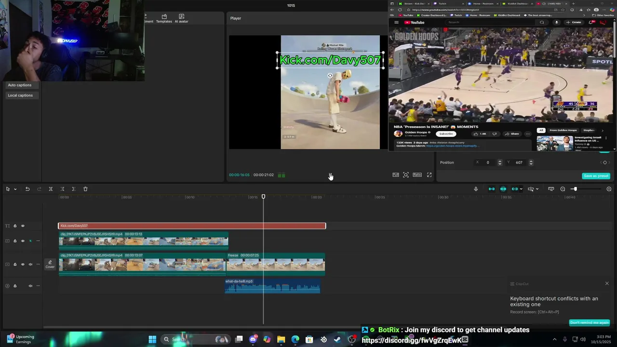The width and height of the screenshot is (617, 347).
Task: Open YouTube hamburger guide menu
Action: click(396, 22)
